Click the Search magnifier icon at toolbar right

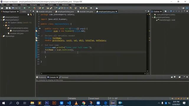click(179, 8)
